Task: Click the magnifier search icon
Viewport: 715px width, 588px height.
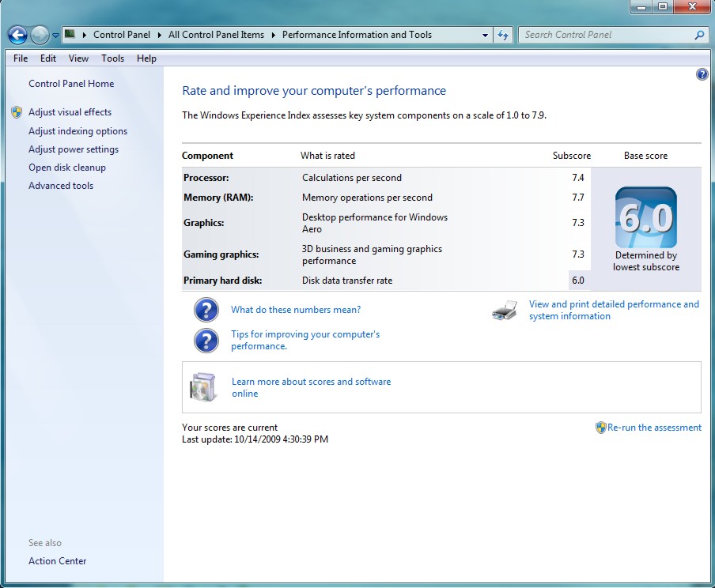Action: pos(699,35)
